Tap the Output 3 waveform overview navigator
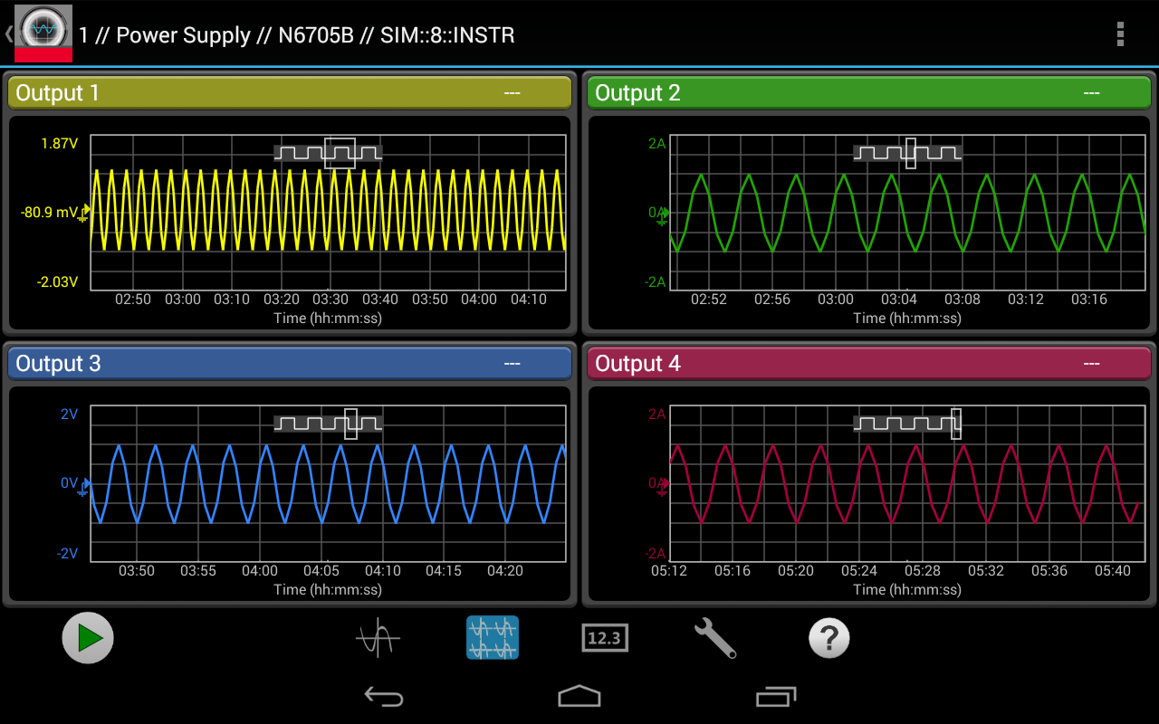This screenshot has height=724, width=1159. [328, 424]
